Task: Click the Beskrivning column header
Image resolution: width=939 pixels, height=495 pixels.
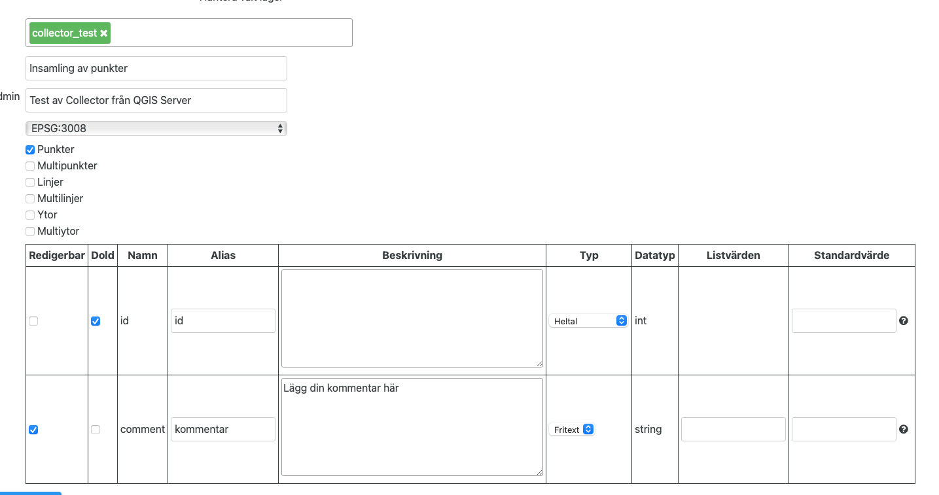Action: (x=412, y=256)
